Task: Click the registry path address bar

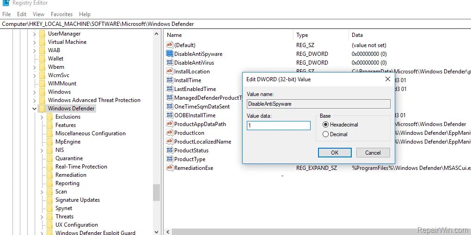Action: [x=236, y=24]
